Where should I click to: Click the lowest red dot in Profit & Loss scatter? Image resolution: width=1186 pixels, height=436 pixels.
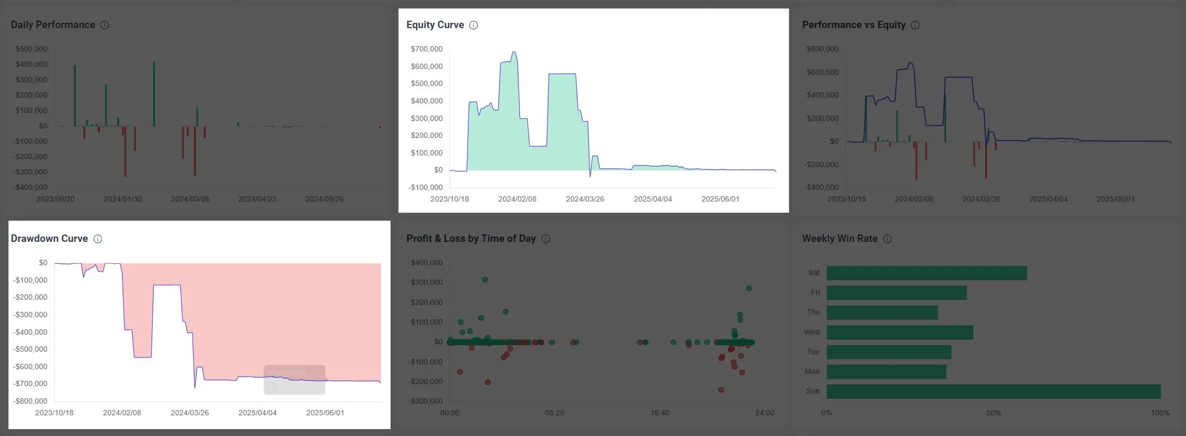721,390
